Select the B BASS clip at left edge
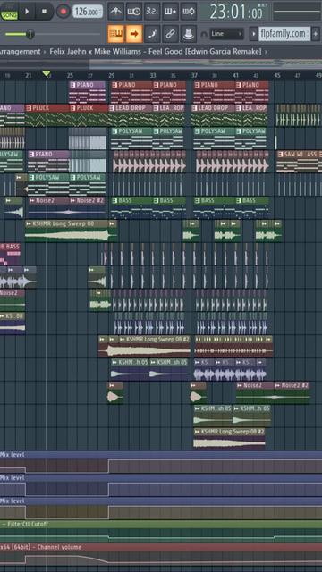Viewport: 322px width, 572px height. pyautogui.click(x=10, y=254)
